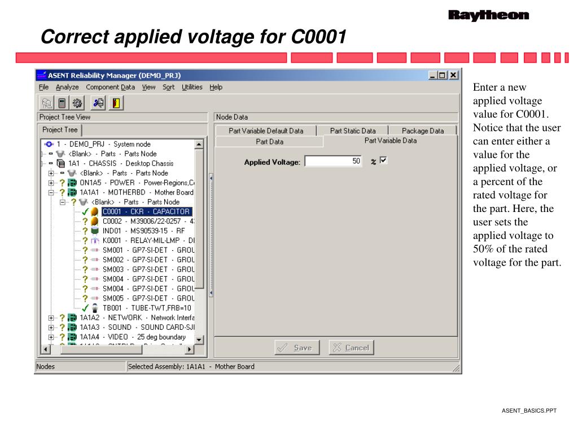
Task: Click the yellow exit door toolbar icon
Action: (x=116, y=103)
